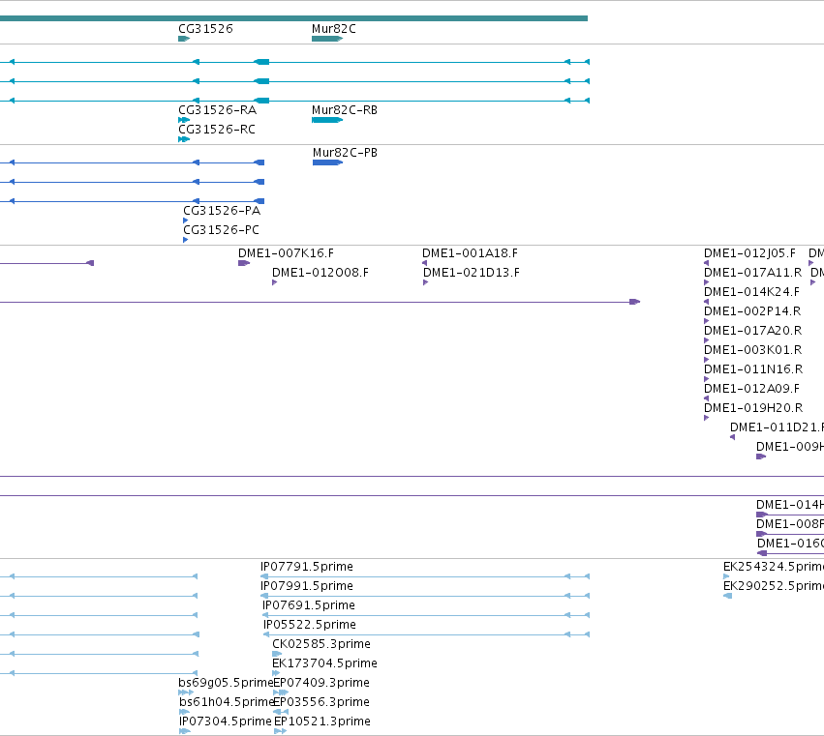This screenshot has width=824, height=736.
Task: Click the EK173704.5prime EST label
Action: point(324,664)
